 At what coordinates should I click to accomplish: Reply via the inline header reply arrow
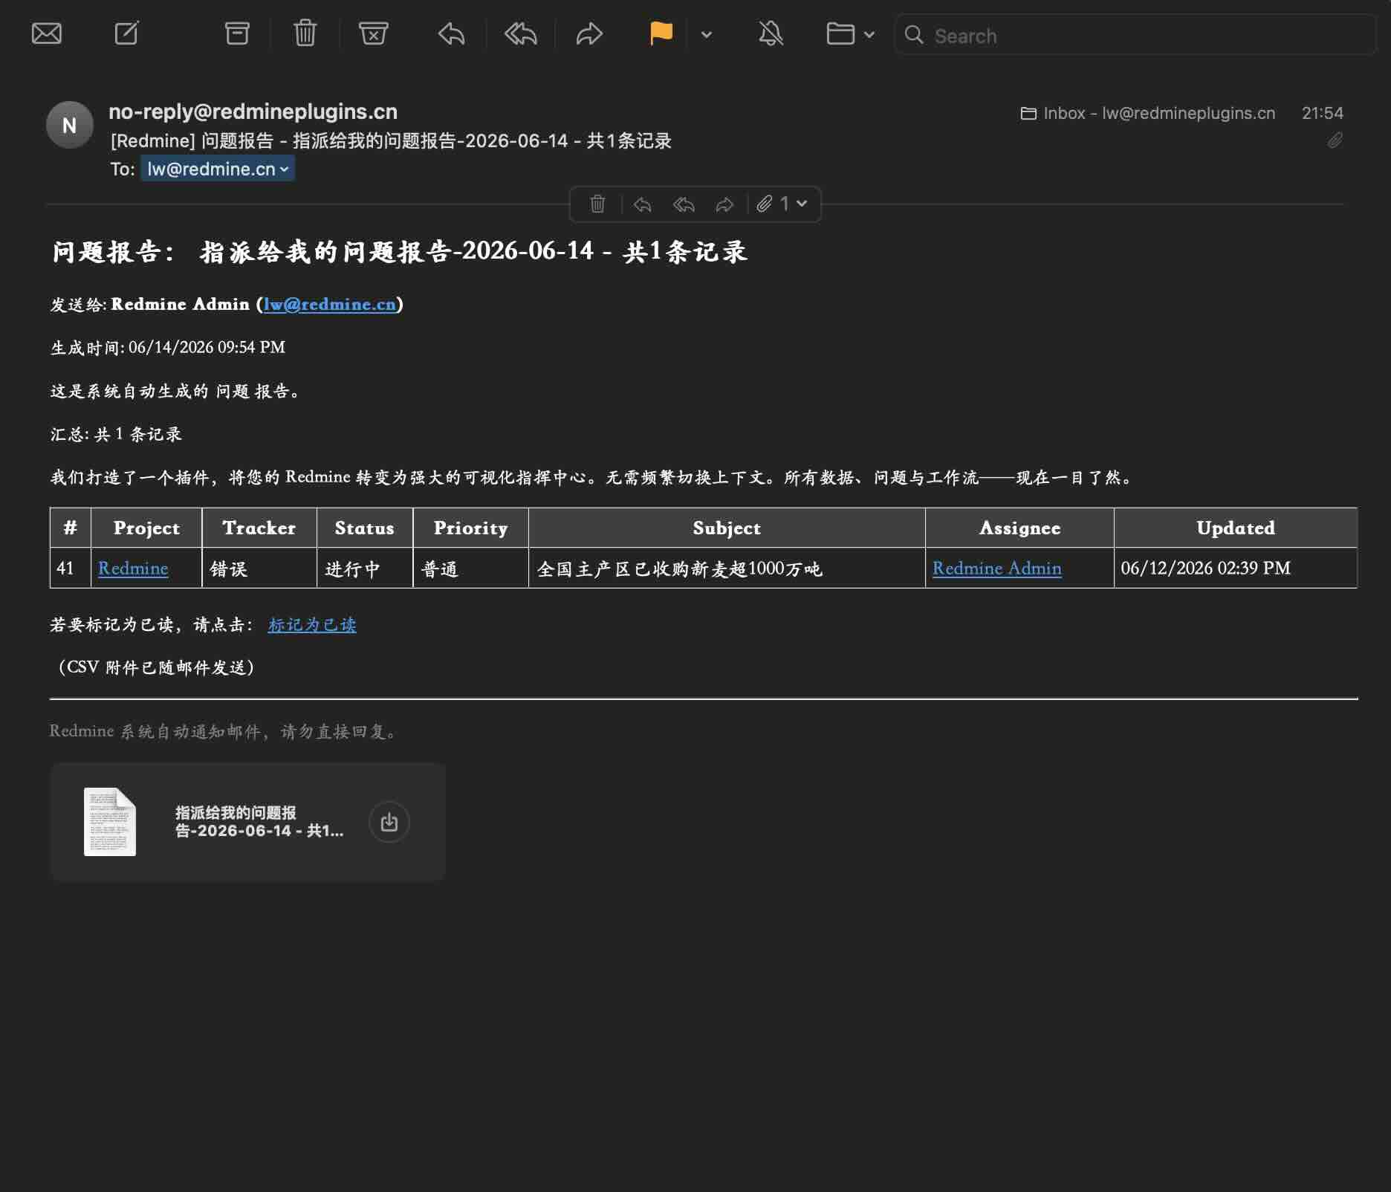(643, 204)
